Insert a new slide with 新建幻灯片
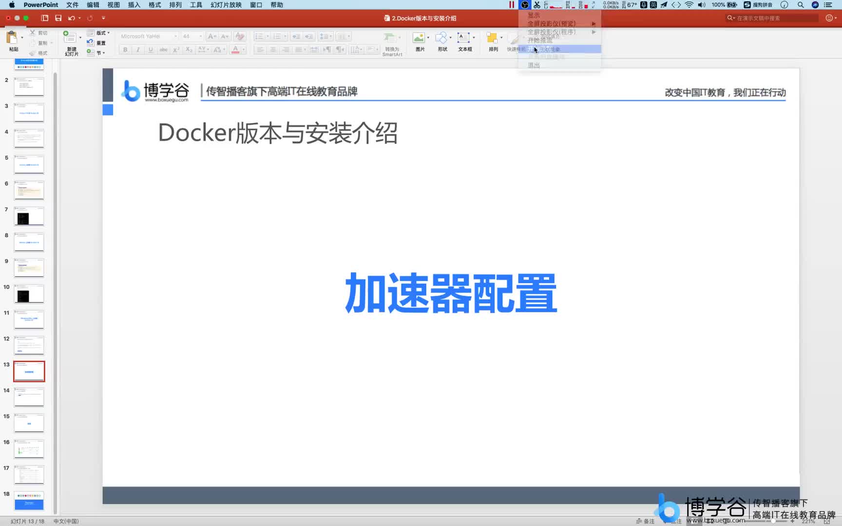The image size is (842, 526). (x=71, y=43)
